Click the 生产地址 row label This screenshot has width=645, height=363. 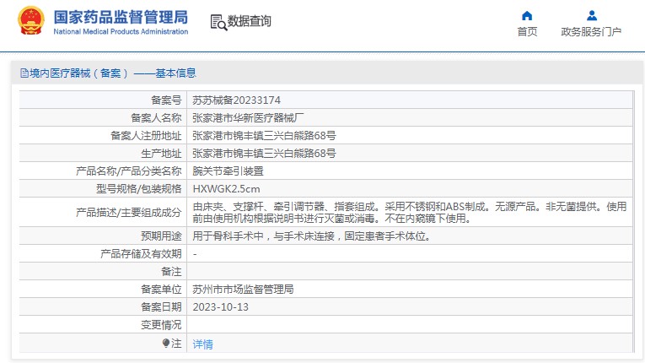[161, 154]
